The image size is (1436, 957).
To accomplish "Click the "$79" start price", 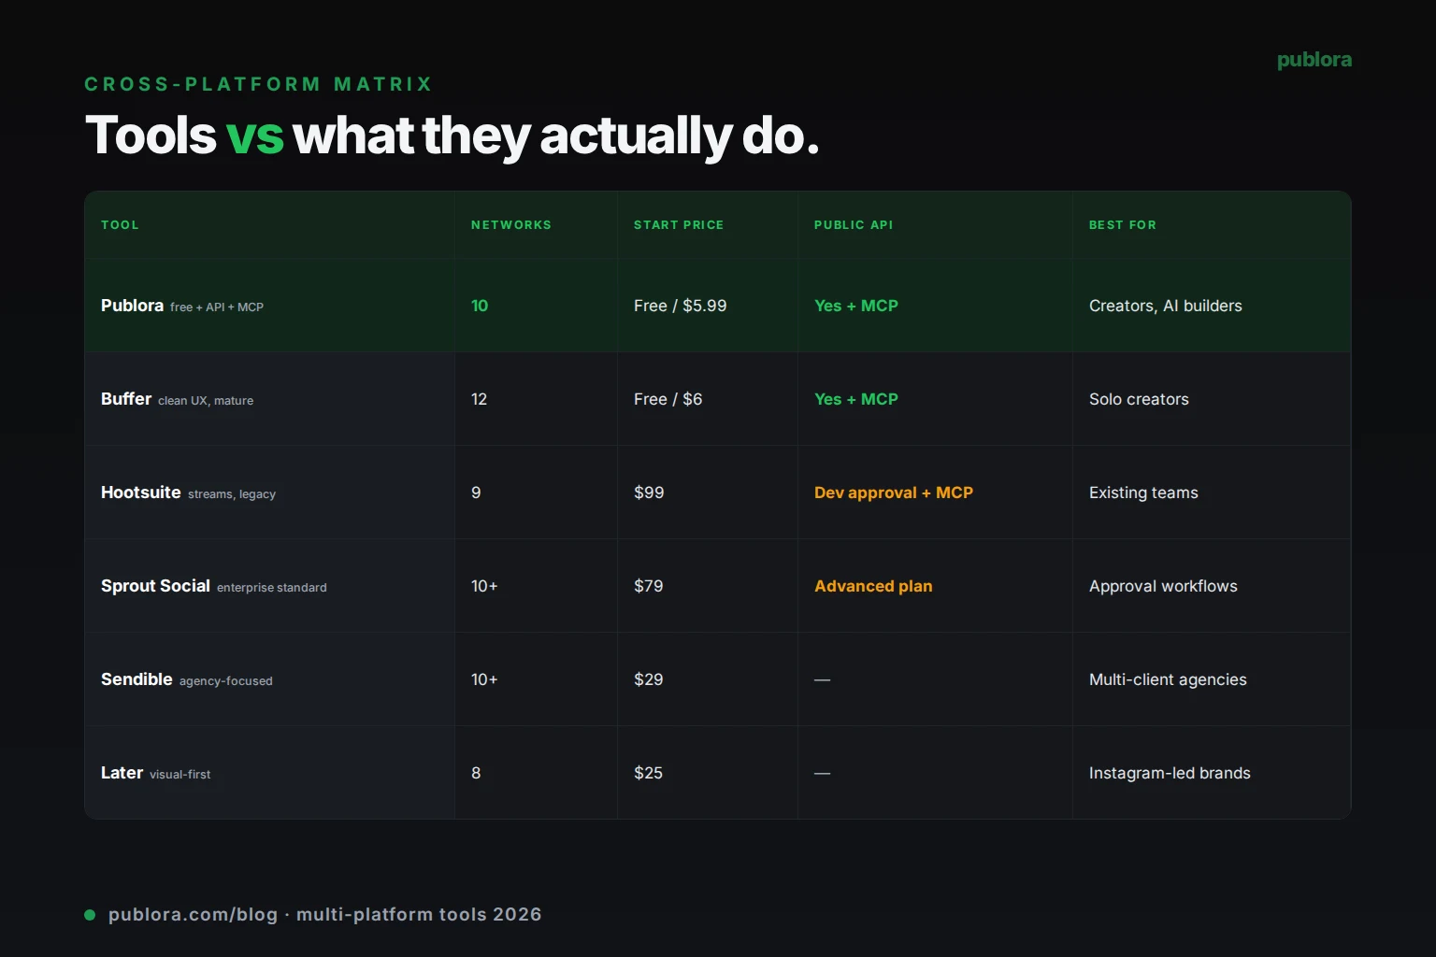I will 649,586.
